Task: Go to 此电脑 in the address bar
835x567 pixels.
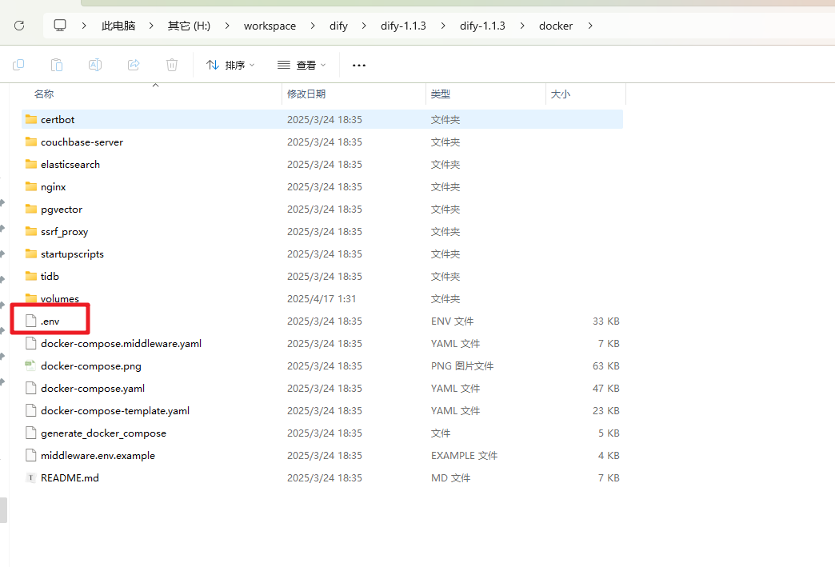Action: coord(118,26)
